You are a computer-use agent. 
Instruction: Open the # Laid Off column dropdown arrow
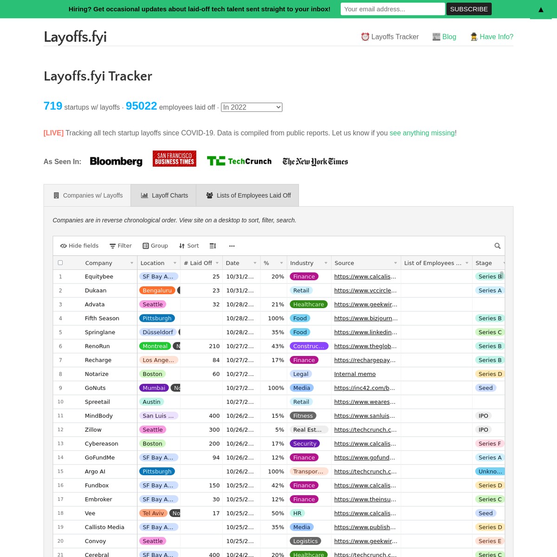(x=217, y=263)
